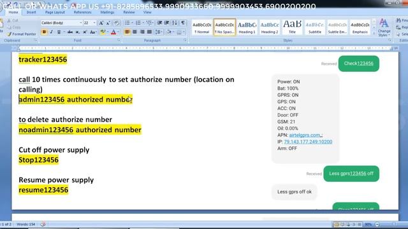408x229 pixels.
Task: Expand the Clipboard pane launcher
Action: [35, 40]
